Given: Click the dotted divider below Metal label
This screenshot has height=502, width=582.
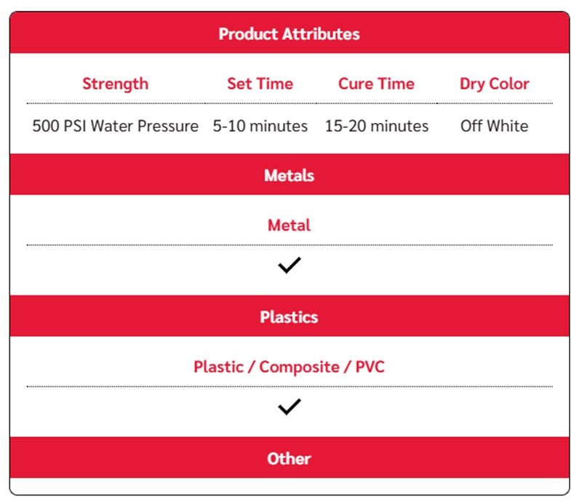Looking at the screenshot, I should [290, 245].
